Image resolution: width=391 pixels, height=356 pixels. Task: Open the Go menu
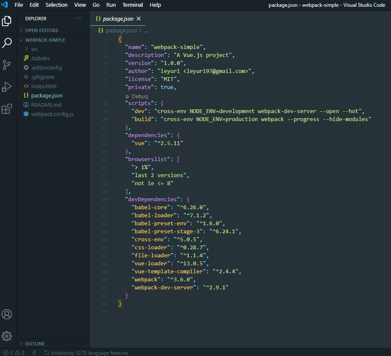coord(96,5)
